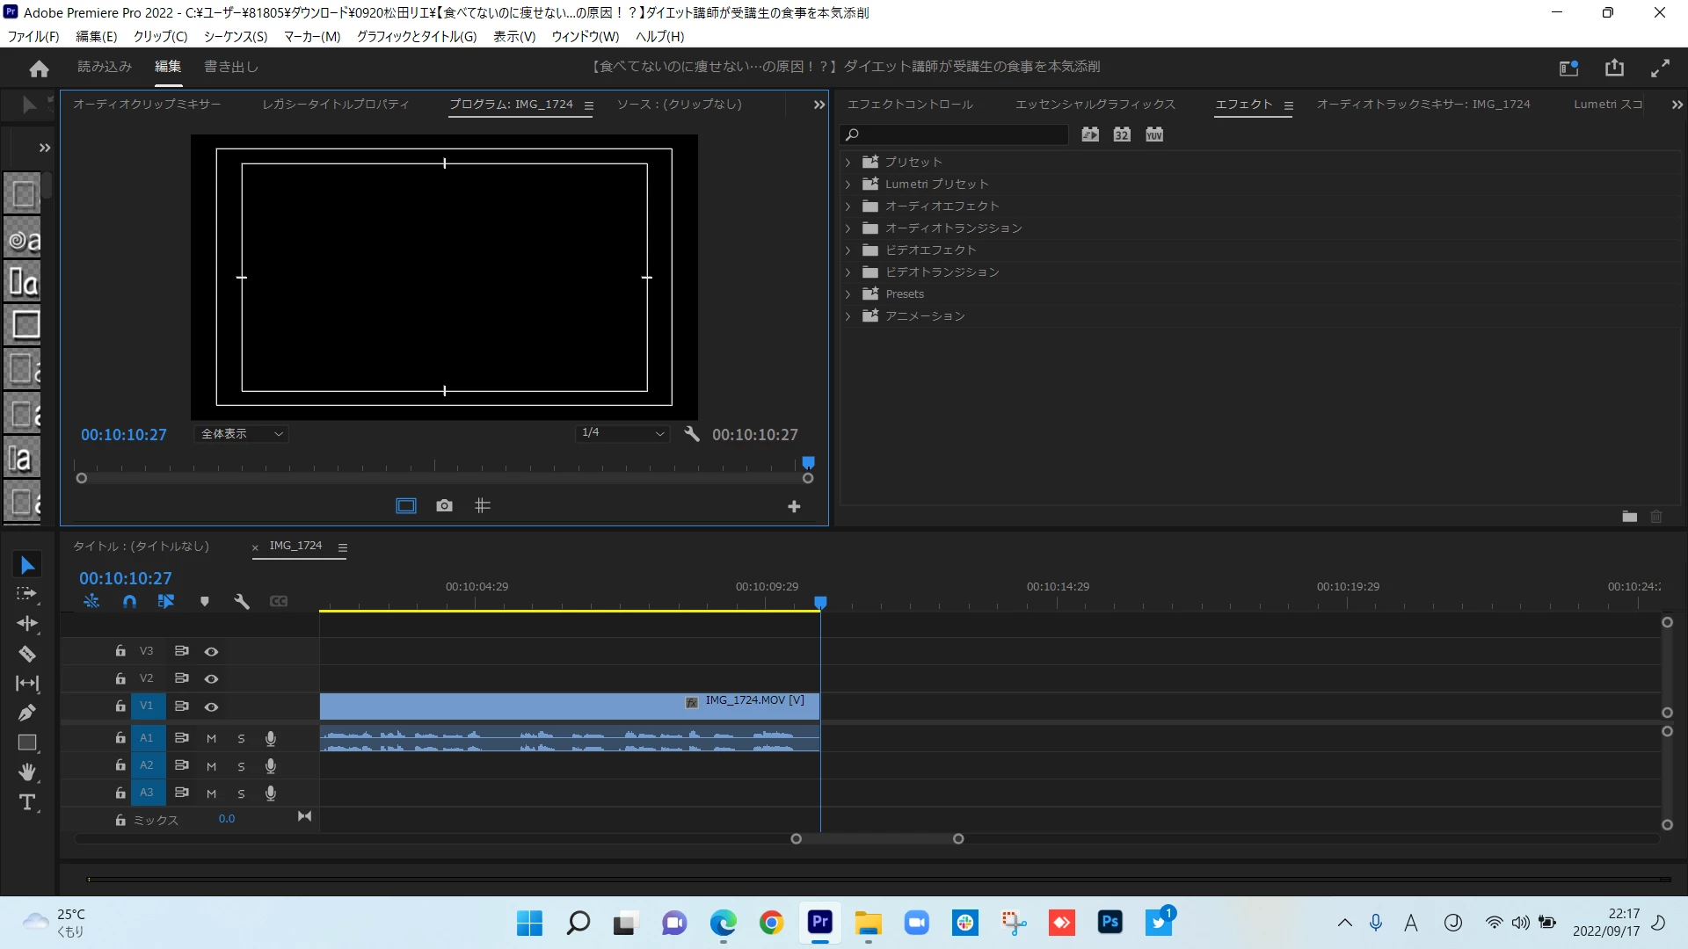Open the 1/4 playback resolution dropdown

click(x=622, y=433)
